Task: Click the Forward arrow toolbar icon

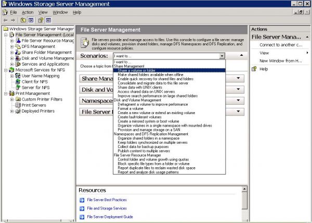Action: [x=13, y=20]
